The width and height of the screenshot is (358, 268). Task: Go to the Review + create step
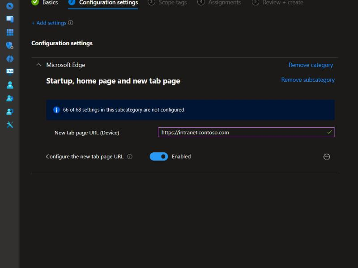pos(277,3)
